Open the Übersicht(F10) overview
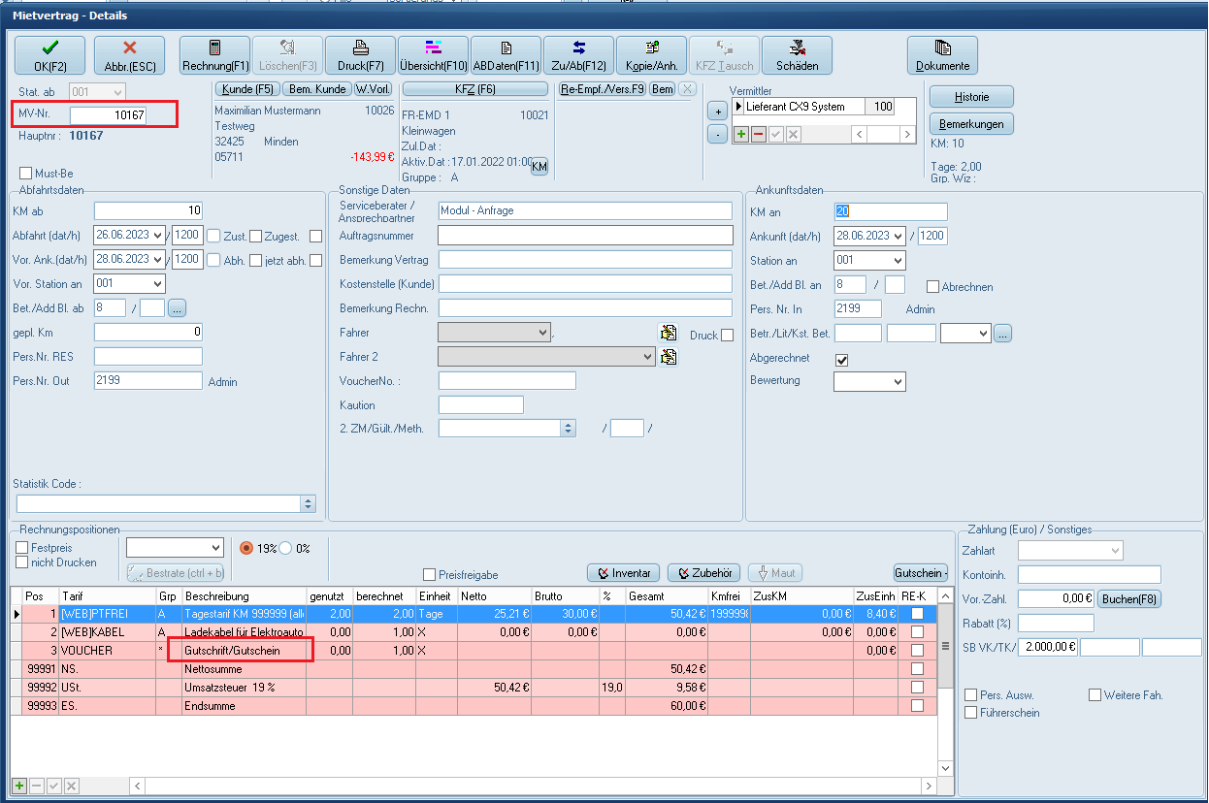 pos(433,55)
